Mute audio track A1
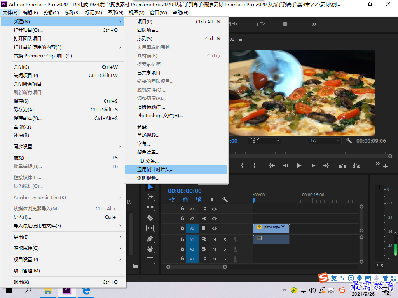The height and width of the screenshot is (298, 398). point(214,239)
